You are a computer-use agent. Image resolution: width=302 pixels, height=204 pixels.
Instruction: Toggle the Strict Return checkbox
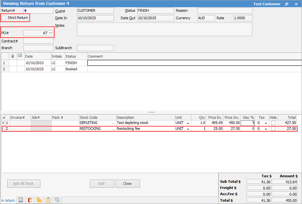[4, 18]
